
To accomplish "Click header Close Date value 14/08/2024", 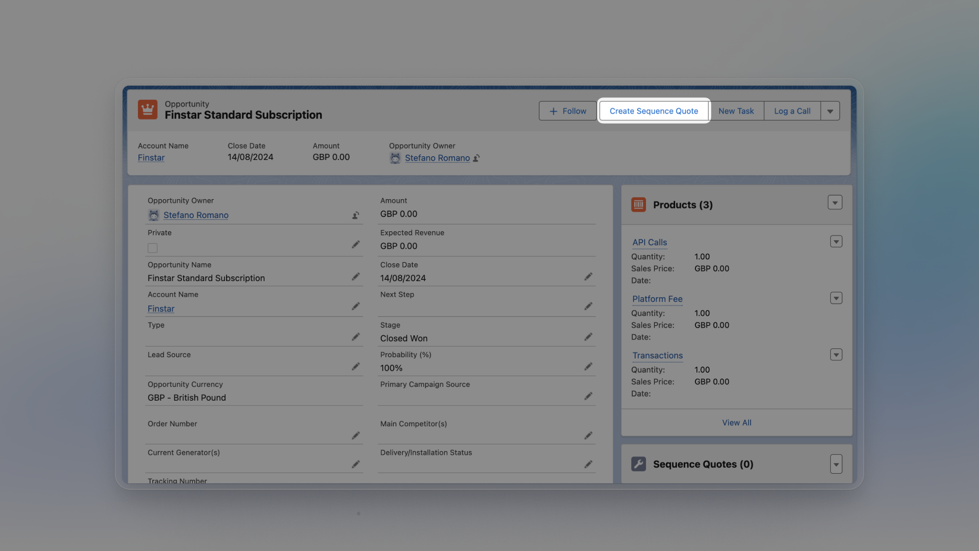I will 250,157.
